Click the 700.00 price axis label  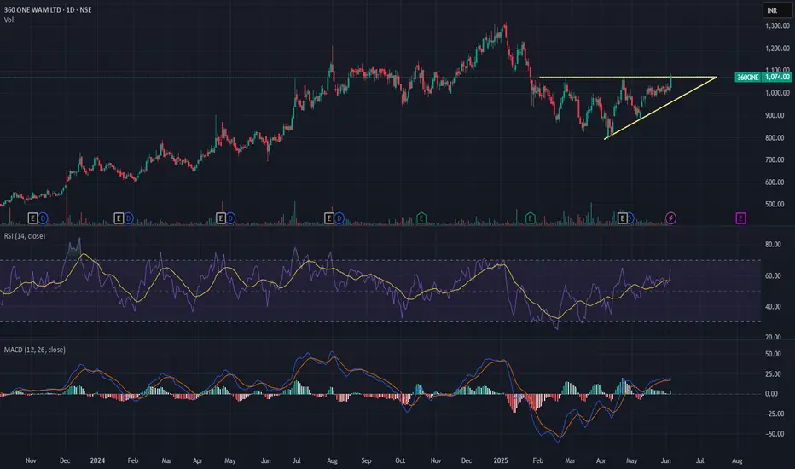[775, 159]
